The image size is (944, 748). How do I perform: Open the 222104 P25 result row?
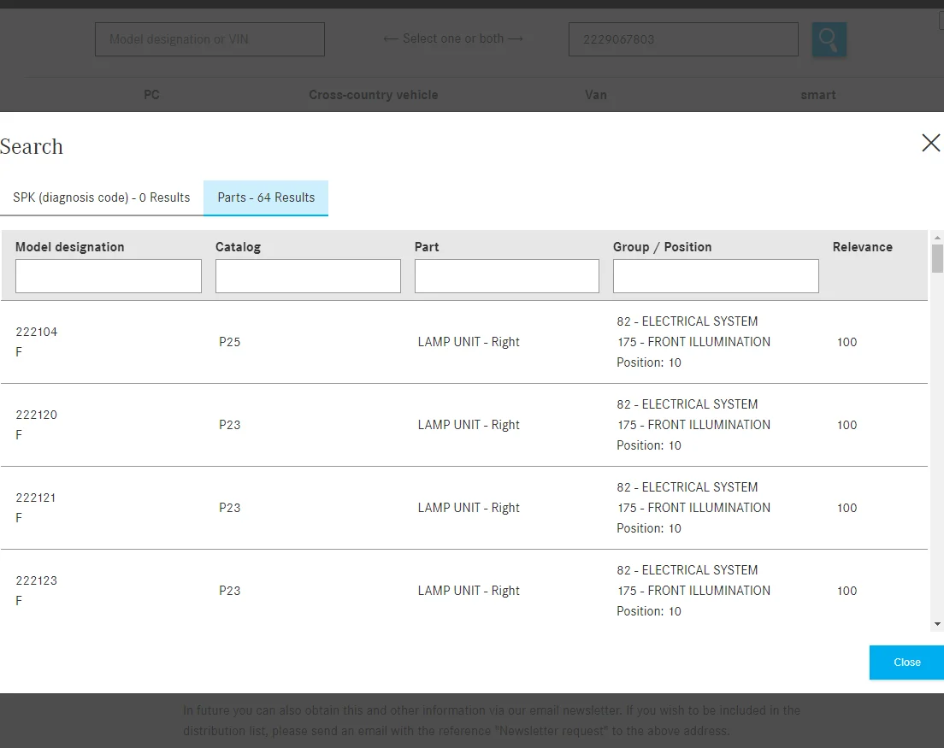click(x=463, y=342)
